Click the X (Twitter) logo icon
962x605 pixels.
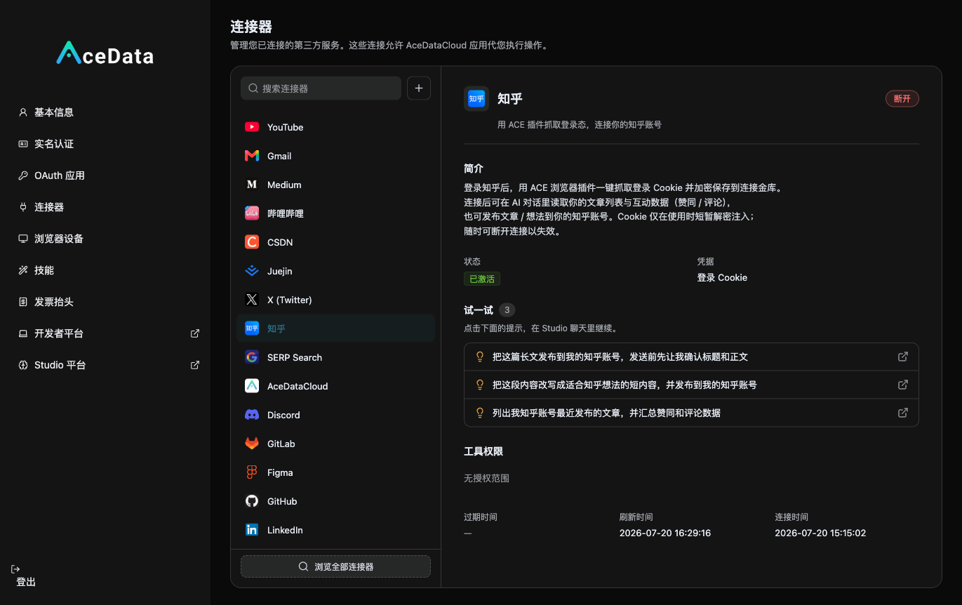click(x=252, y=300)
